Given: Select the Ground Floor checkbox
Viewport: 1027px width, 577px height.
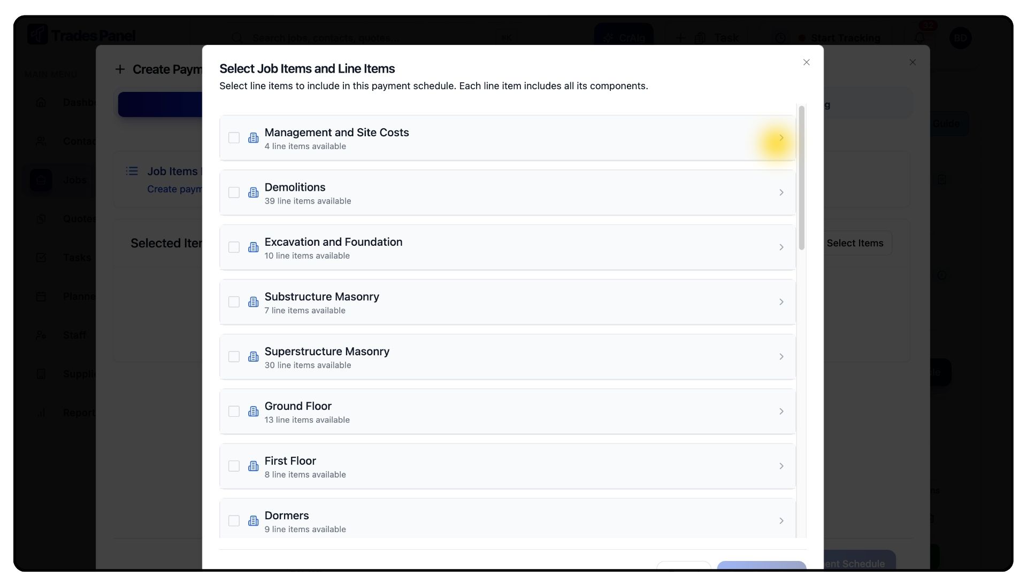Looking at the screenshot, I should 234,411.
